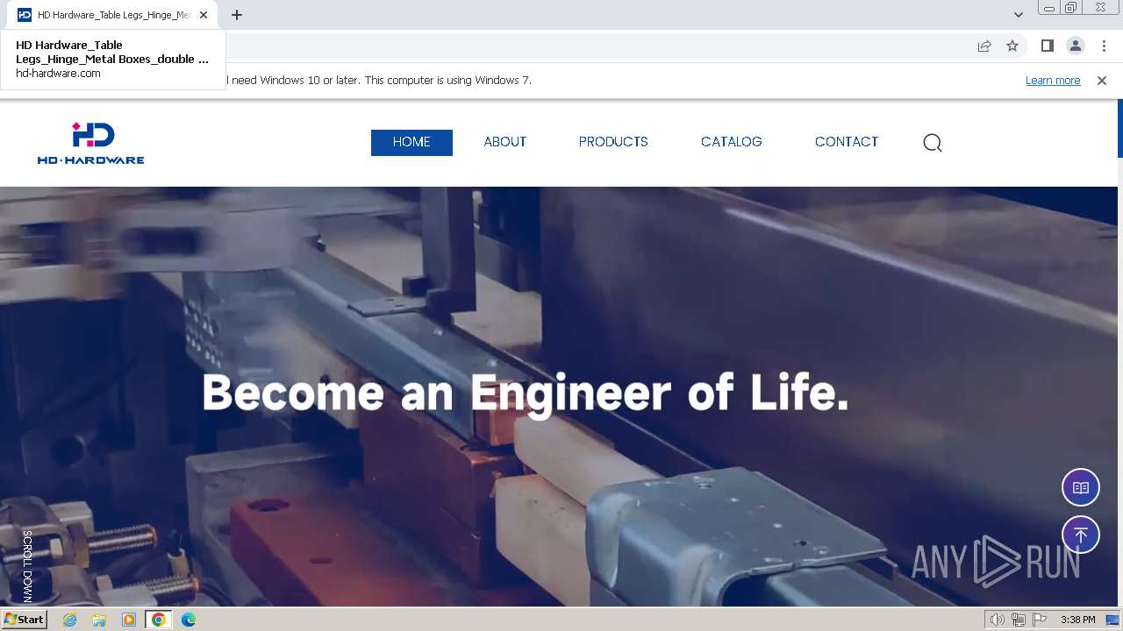Select the HOME navigation item

click(411, 142)
